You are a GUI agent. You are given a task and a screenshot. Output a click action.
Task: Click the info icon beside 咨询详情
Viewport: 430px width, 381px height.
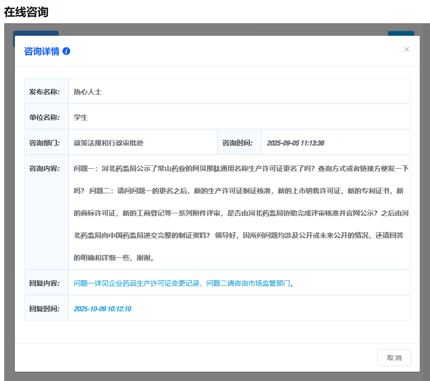[x=66, y=51]
